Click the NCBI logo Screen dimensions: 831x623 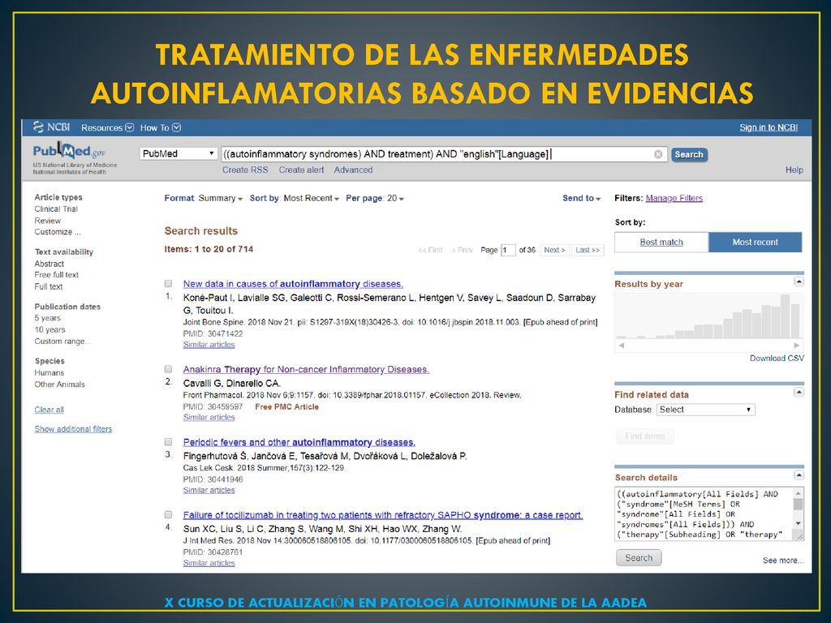tap(51, 127)
